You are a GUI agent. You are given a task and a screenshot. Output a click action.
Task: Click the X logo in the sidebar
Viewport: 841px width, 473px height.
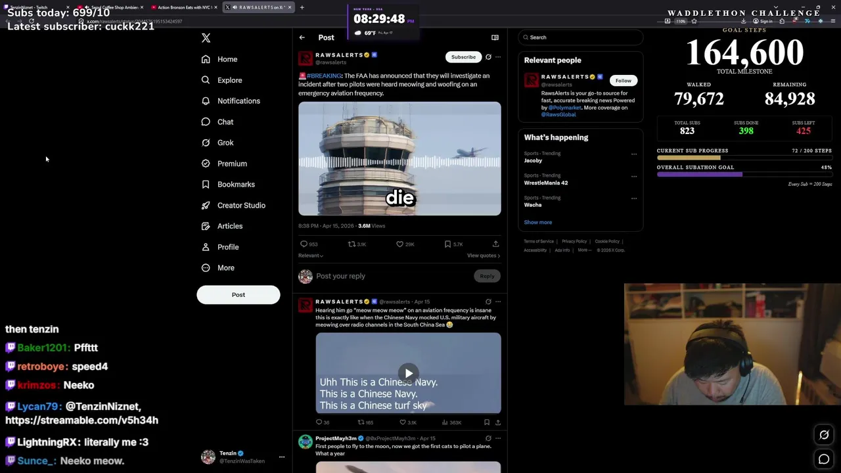tap(206, 38)
